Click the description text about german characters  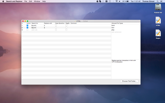pos(124,61)
